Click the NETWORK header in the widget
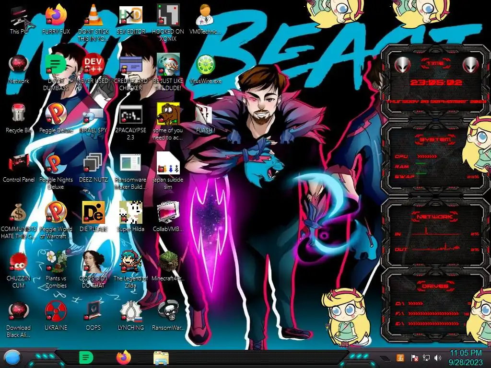 click(x=435, y=216)
